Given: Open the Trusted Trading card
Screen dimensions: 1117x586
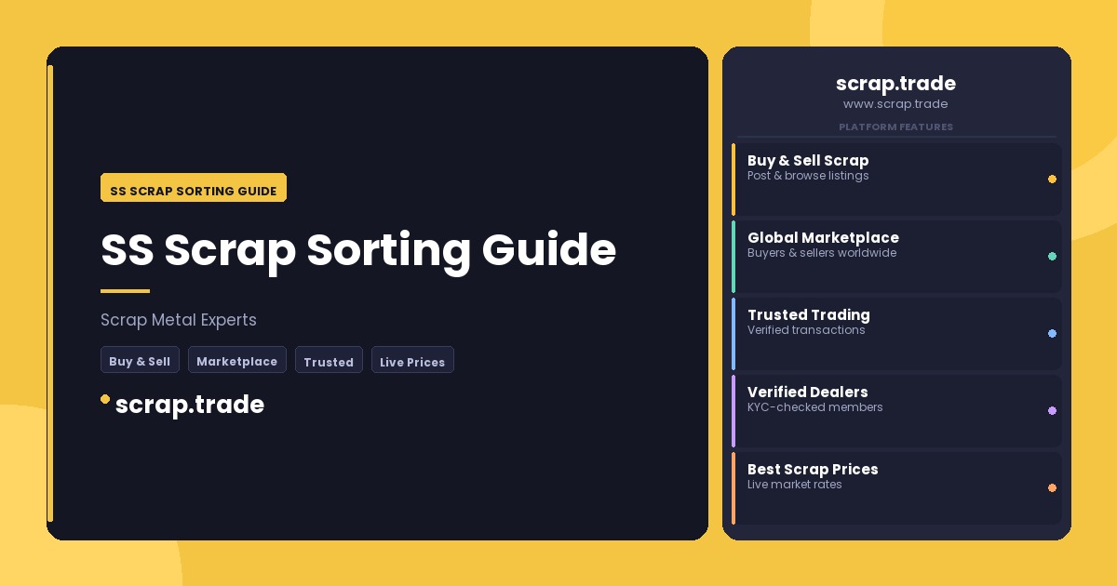Looking at the screenshot, I should click(x=896, y=333).
